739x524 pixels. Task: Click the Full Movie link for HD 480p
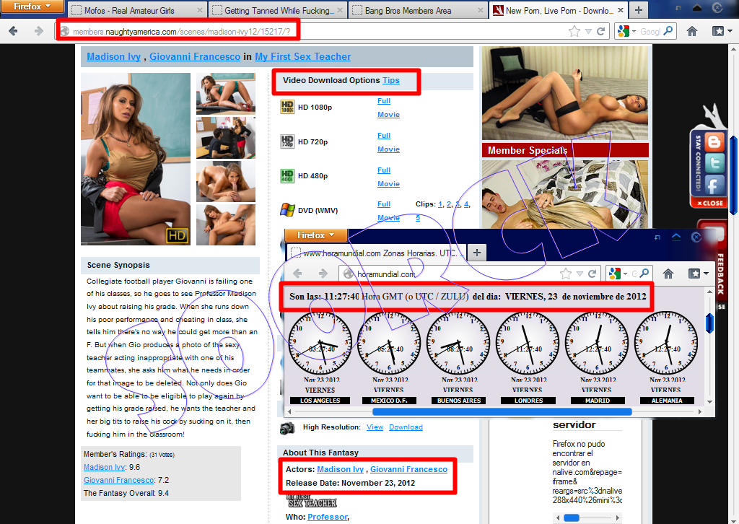point(388,177)
